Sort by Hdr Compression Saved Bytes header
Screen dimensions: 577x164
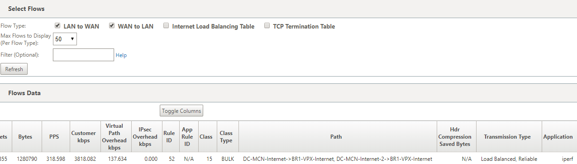[x=455, y=137]
